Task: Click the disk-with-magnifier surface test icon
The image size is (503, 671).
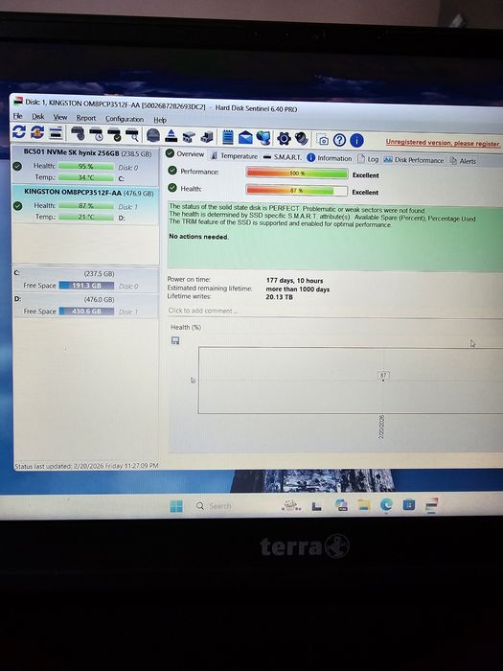Action: pyautogui.click(x=132, y=135)
